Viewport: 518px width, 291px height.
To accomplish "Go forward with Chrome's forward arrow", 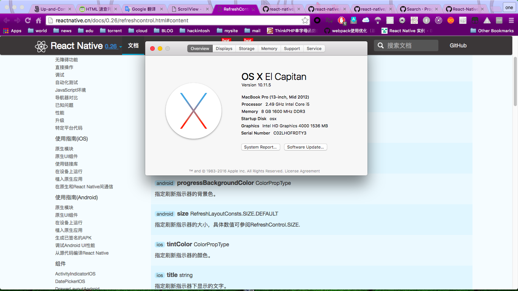I will tap(17, 20).
